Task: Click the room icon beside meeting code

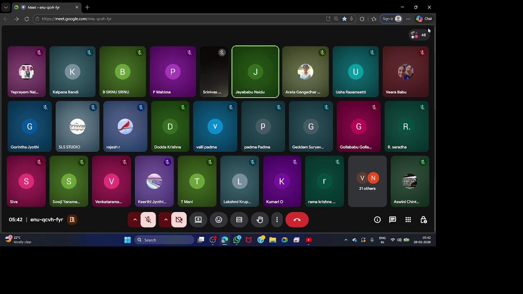Action: pyautogui.click(x=72, y=220)
